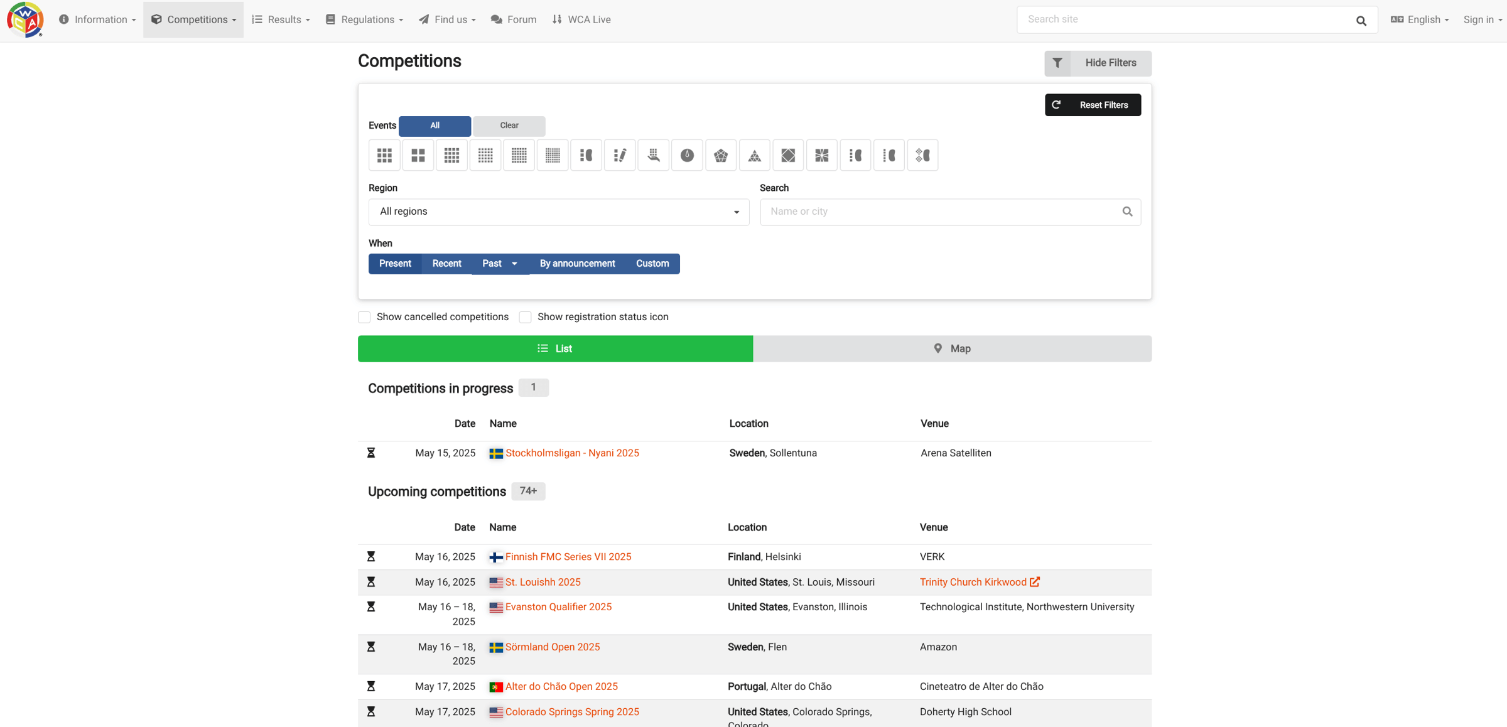Select the 3x3x3 One-Handed event icon
The width and height of the screenshot is (1507, 727).
click(x=653, y=155)
